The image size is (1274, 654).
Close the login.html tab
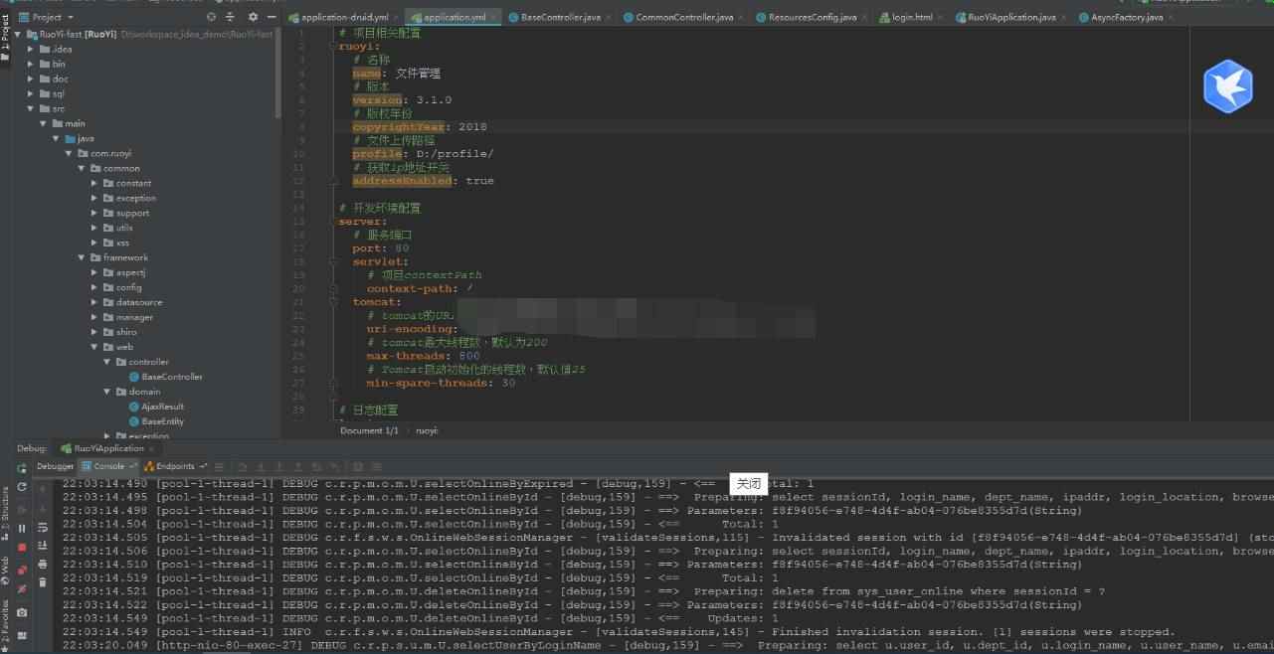click(x=941, y=18)
